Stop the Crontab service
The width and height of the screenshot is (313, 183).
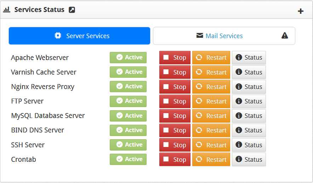click(175, 159)
